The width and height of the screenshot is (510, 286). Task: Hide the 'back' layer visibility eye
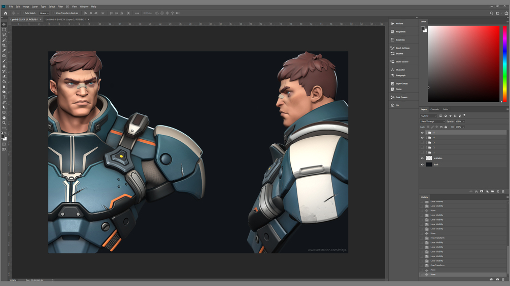click(422, 165)
